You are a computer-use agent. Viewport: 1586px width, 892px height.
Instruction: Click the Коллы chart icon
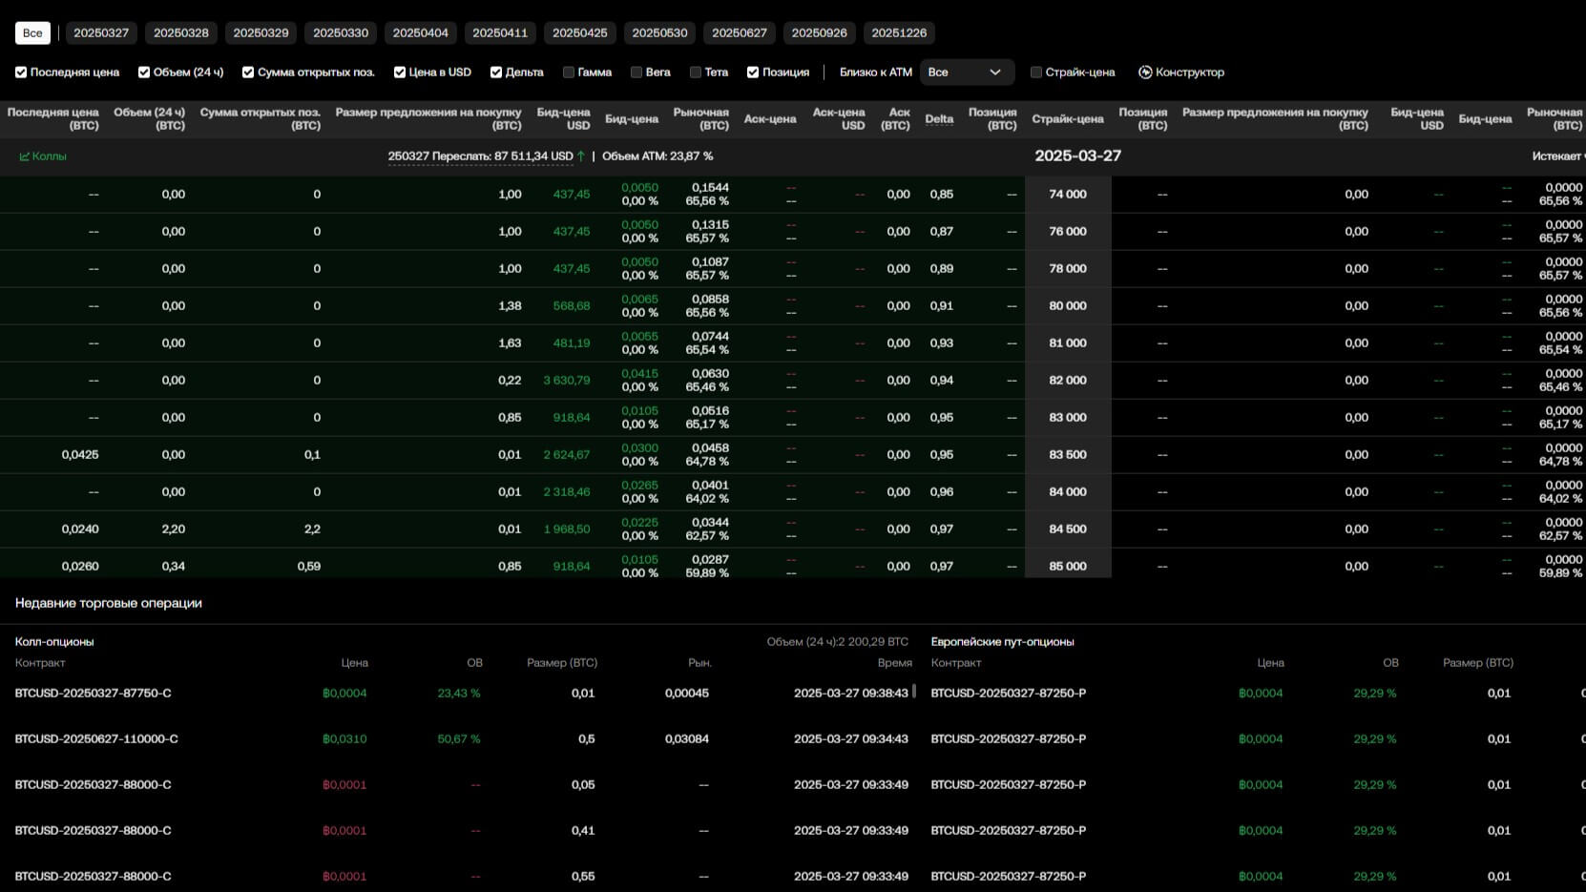coord(25,156)
